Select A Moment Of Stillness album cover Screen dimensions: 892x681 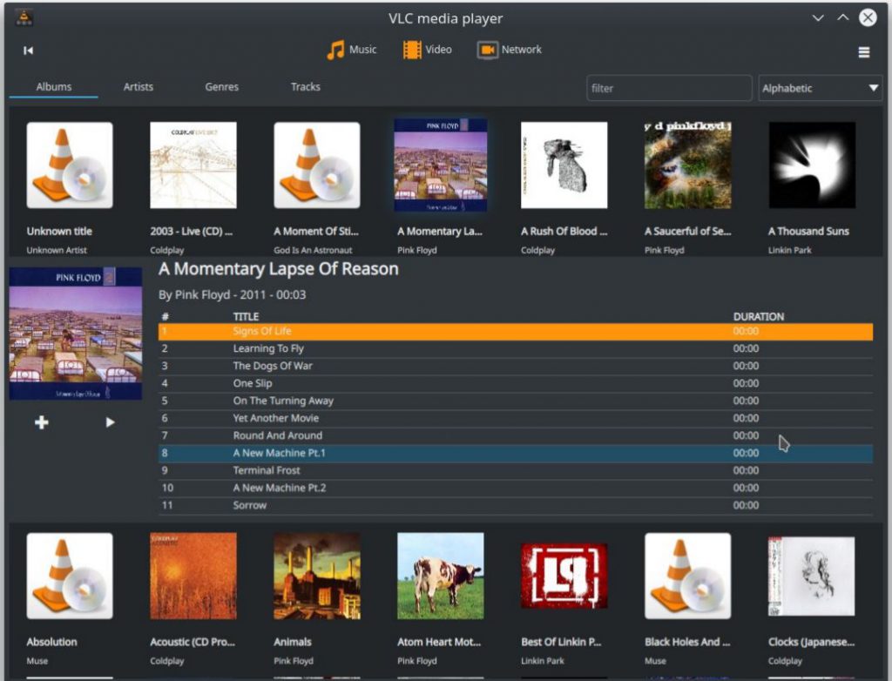317,165
